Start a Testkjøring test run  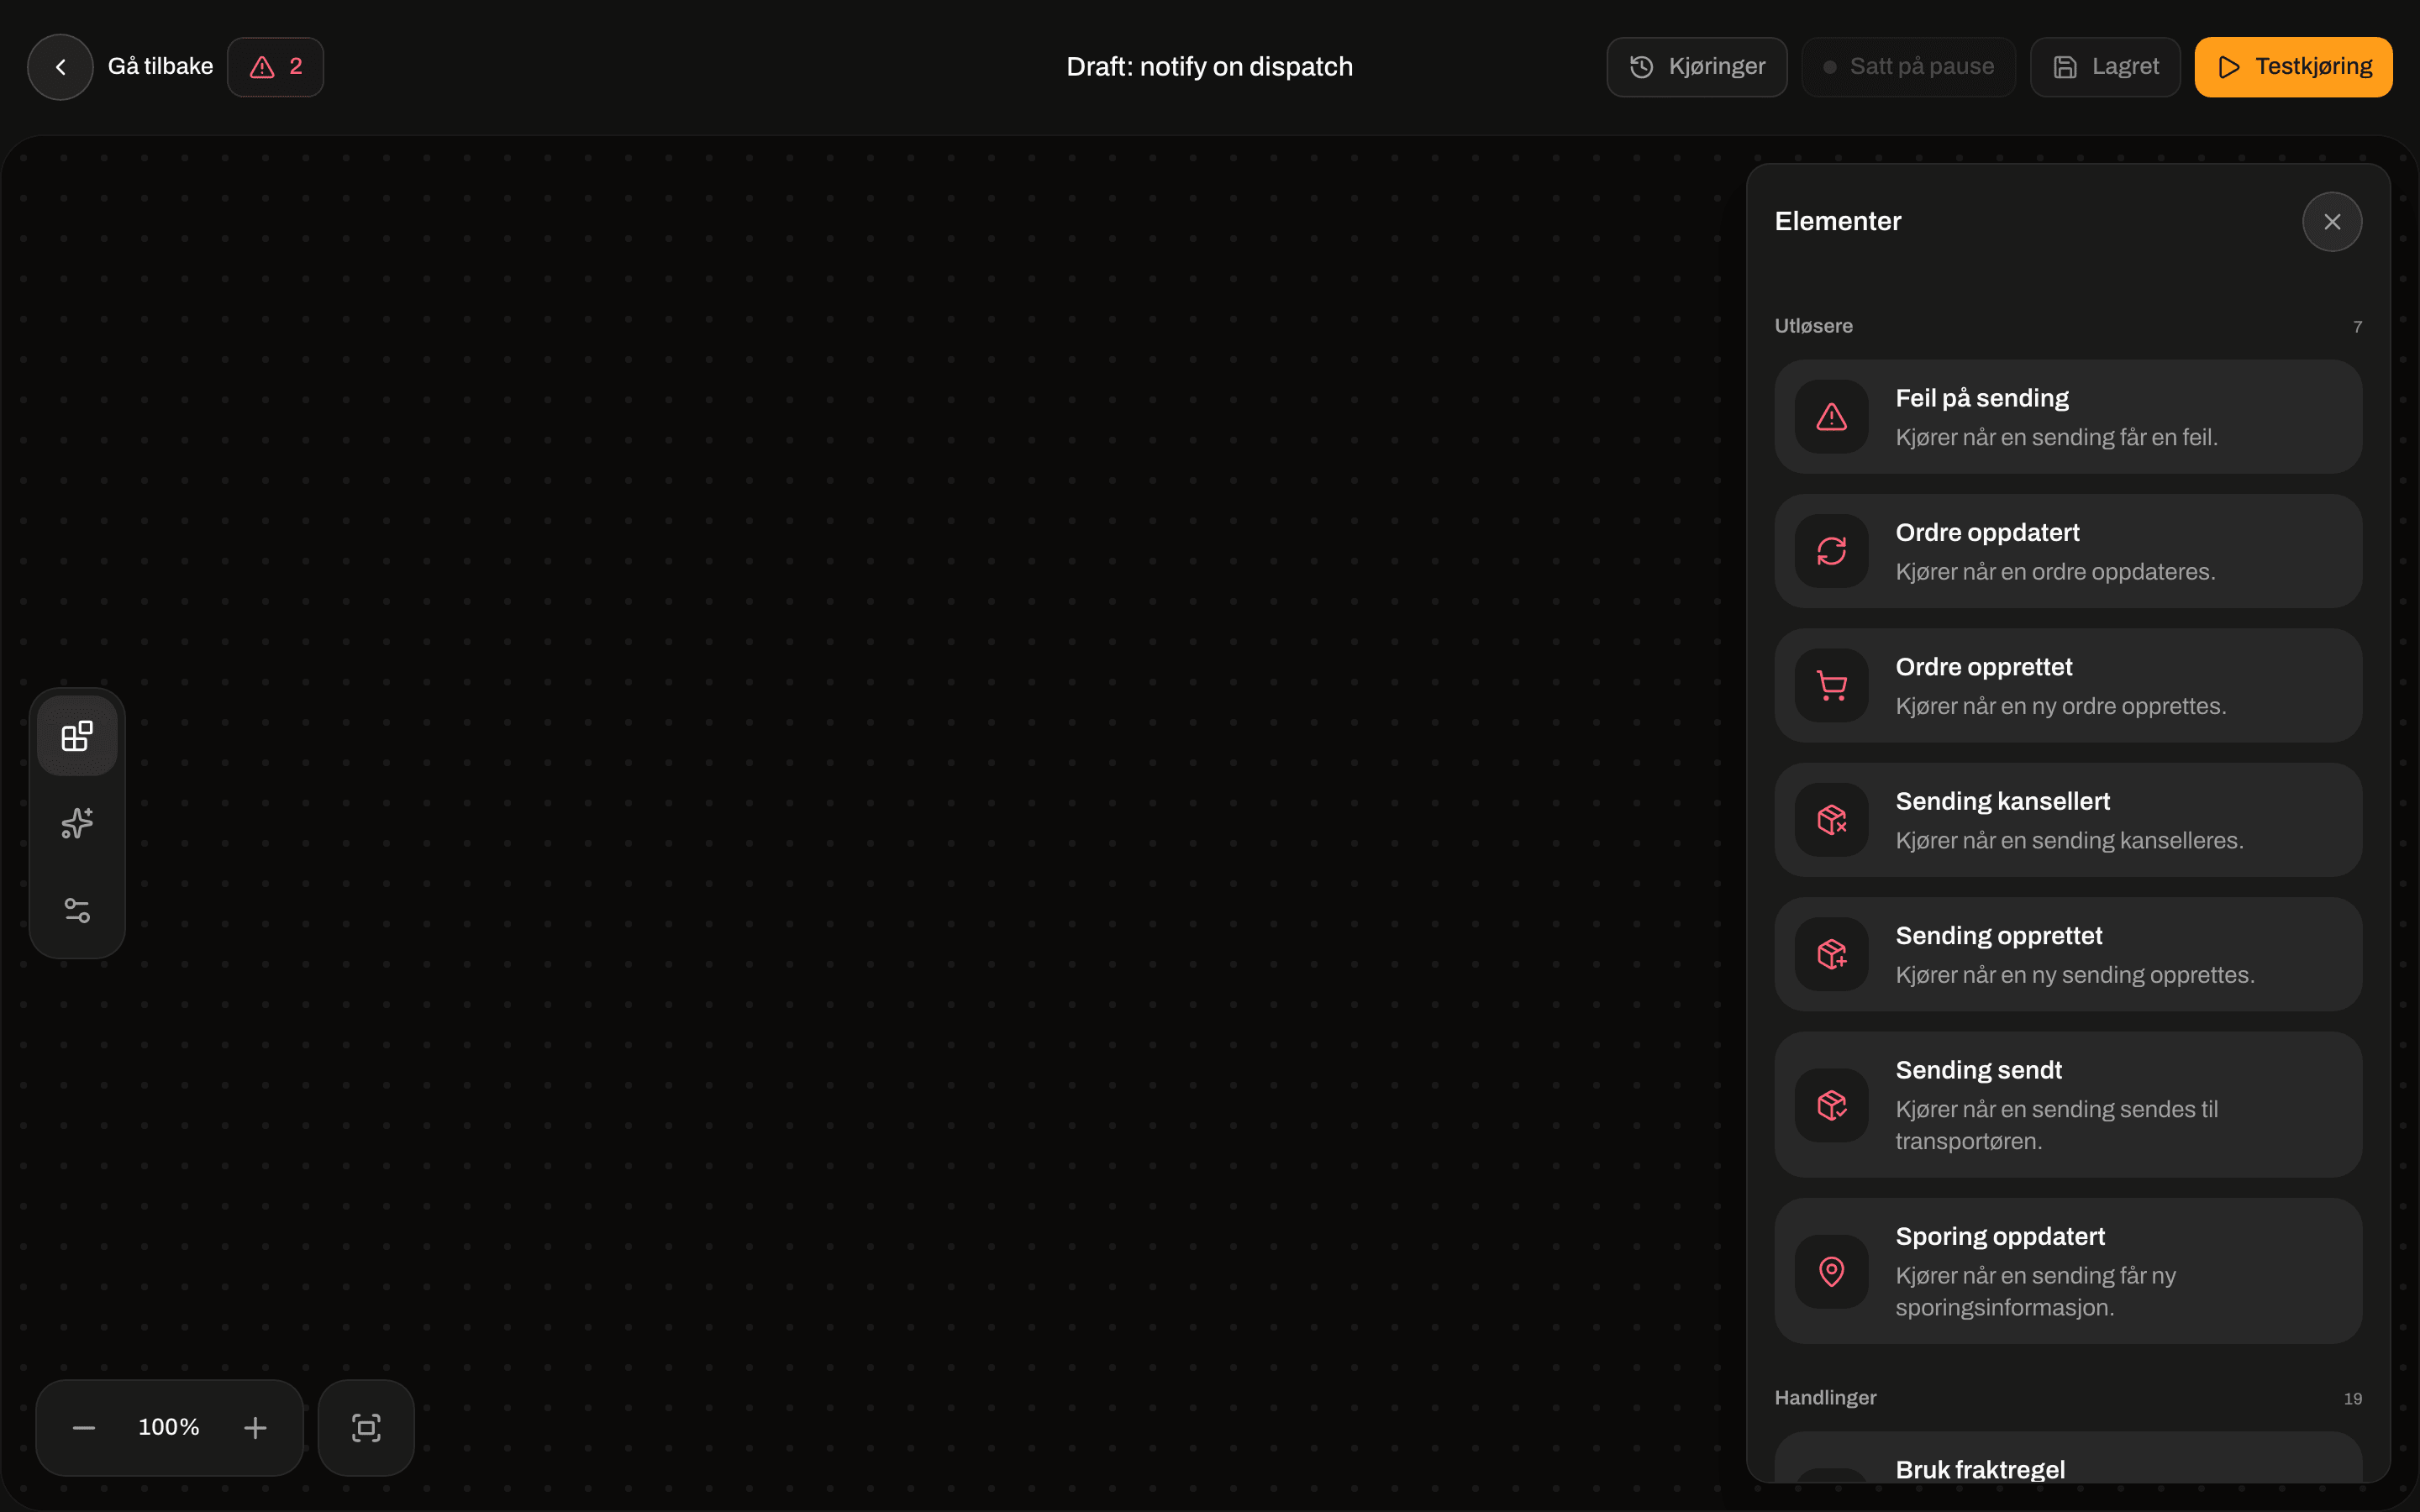coord(2293,67)
